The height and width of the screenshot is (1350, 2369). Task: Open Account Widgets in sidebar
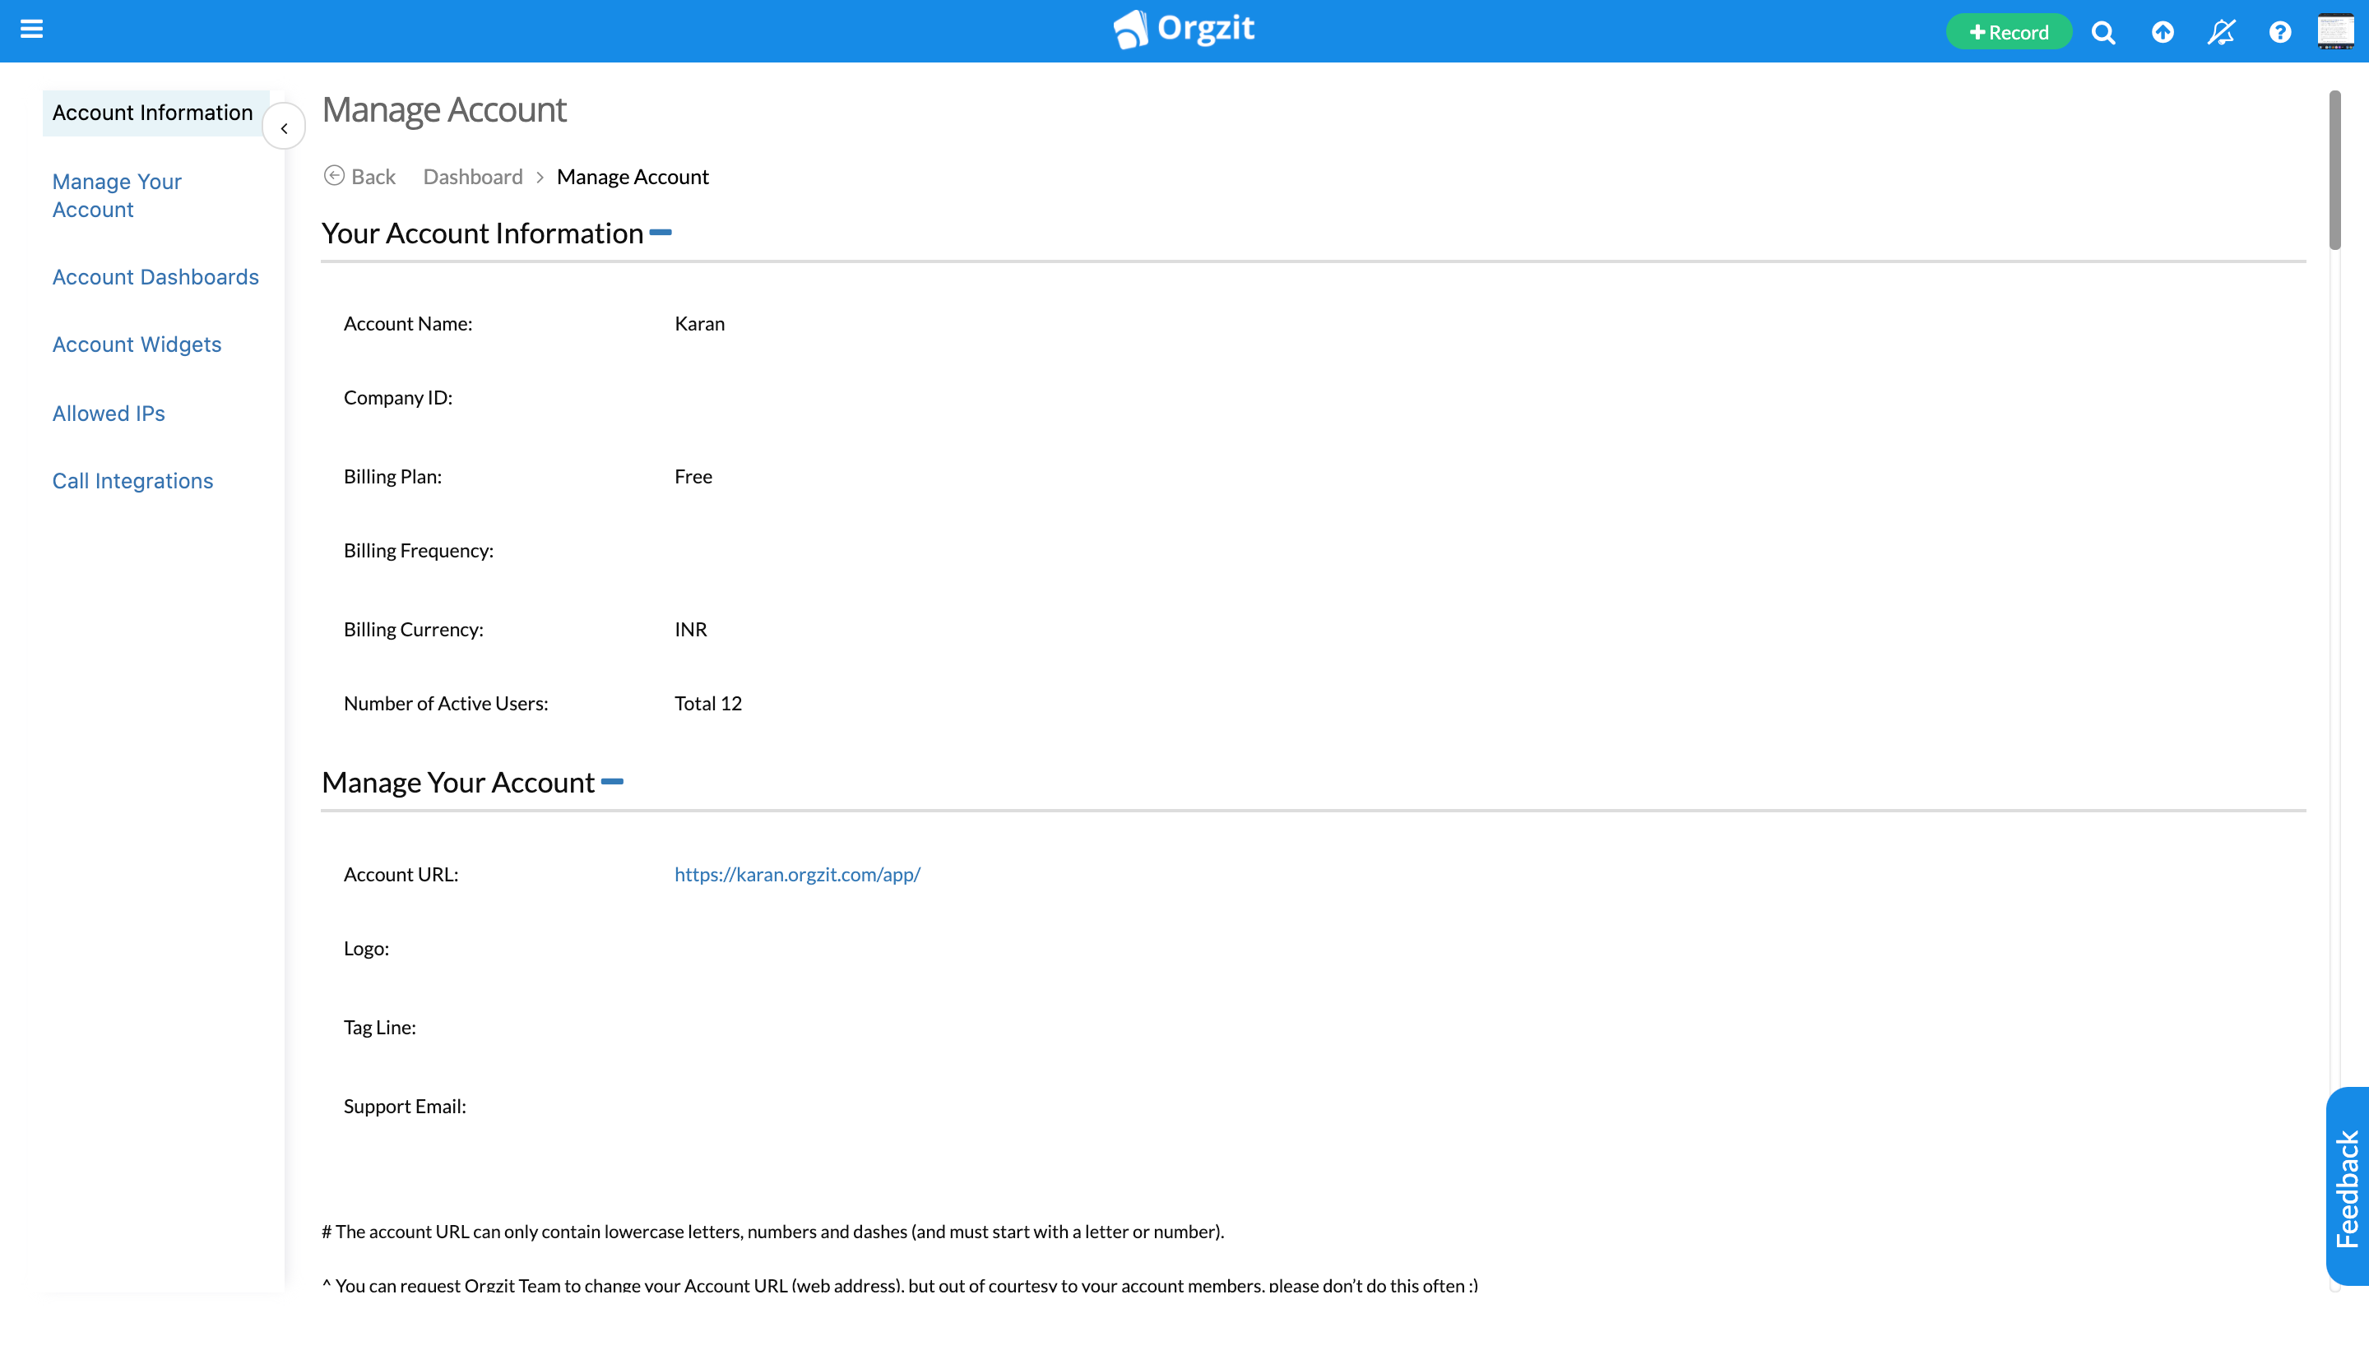pos(137,344)
